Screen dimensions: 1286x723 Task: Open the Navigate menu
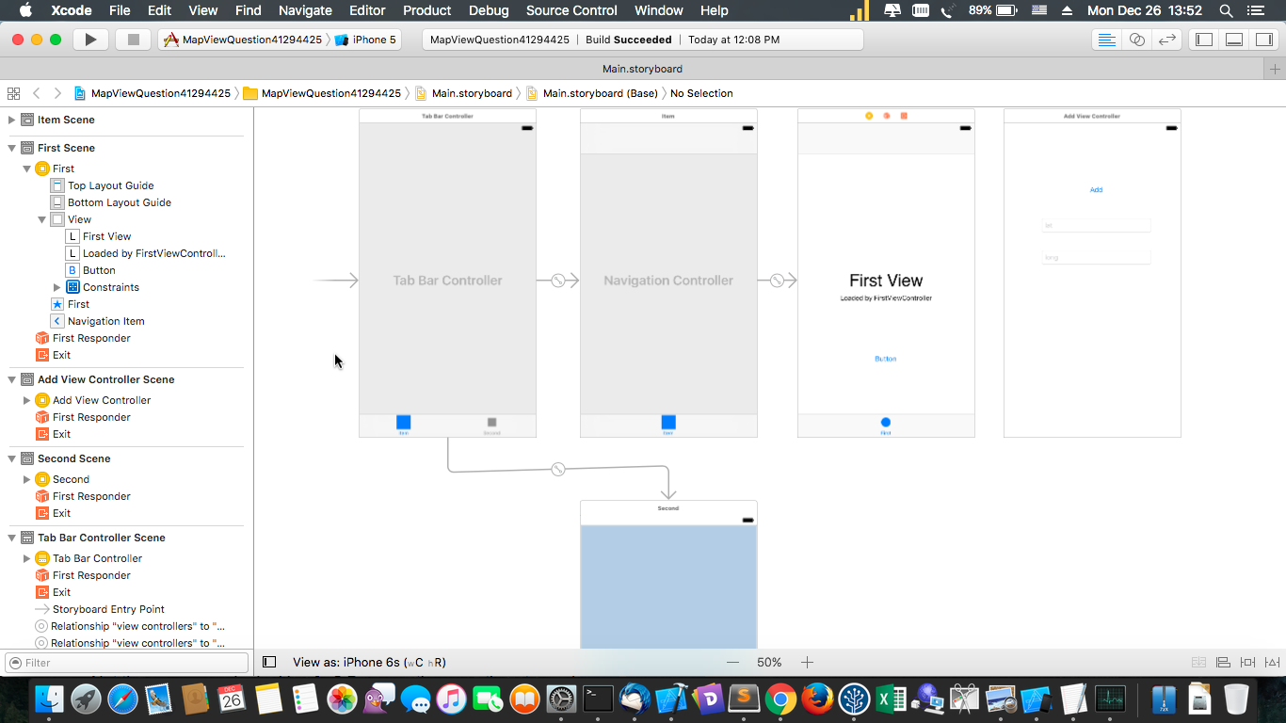point(305,10)
